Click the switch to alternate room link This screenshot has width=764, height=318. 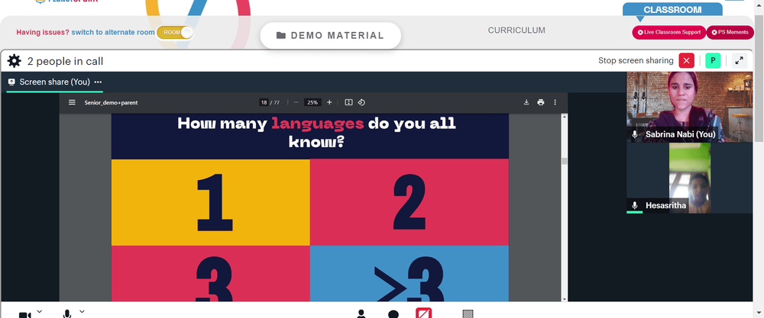113,33
